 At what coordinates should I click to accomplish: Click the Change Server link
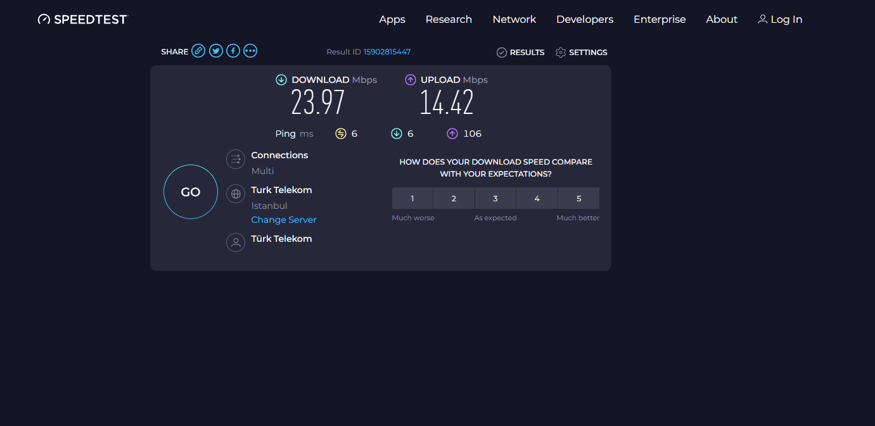[284, 220]
